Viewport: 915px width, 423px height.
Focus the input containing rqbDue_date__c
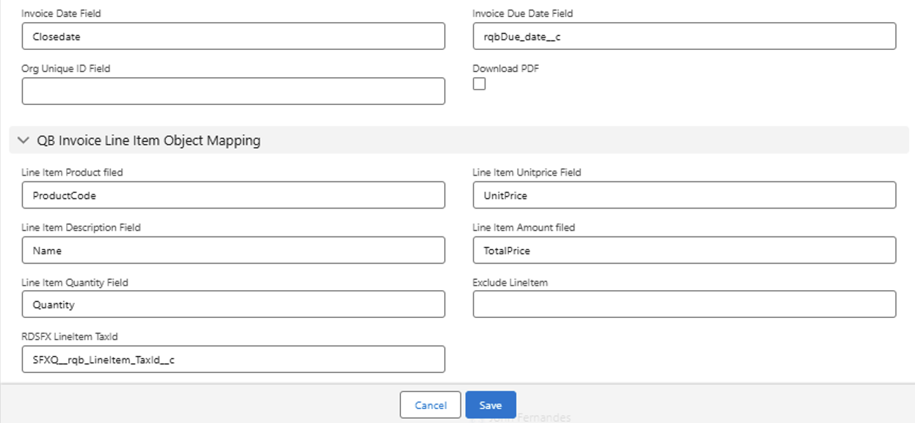click(684, 36)
